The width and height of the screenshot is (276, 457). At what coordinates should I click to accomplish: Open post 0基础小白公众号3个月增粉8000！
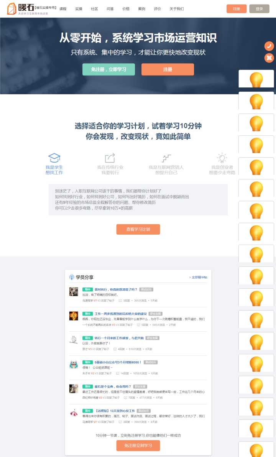pos(118,362)
